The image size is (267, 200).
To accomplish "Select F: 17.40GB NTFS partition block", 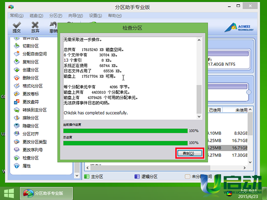I will (229, 60).
